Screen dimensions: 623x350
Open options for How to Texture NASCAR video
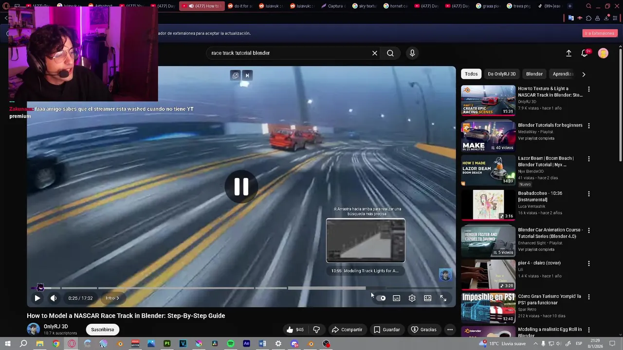coord(589,89)
